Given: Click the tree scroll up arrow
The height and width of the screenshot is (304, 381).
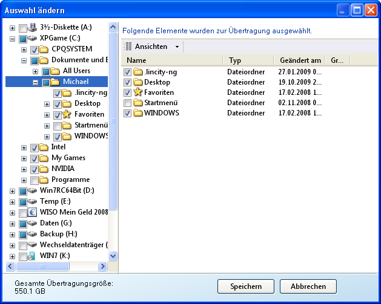Looking at the screenshot, I should (x=113, y=27).
